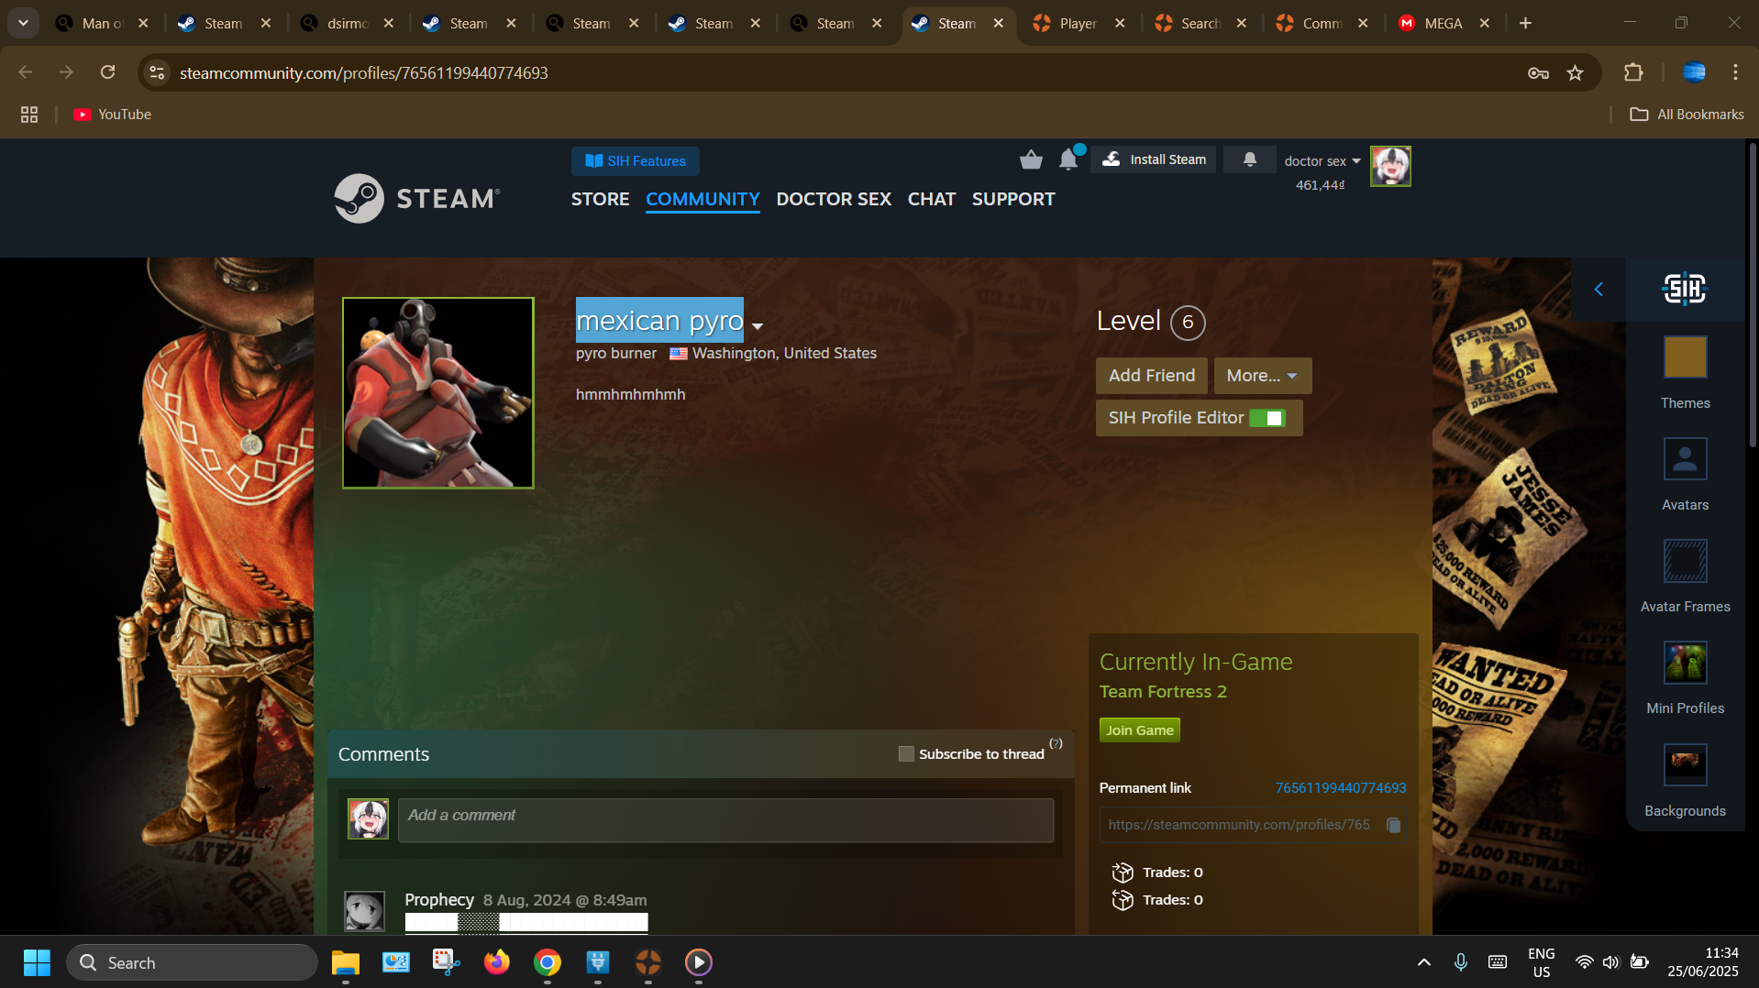Click the Install Steam button
This screenshot has height=988, width=1759.
(x=1154, y=159)
